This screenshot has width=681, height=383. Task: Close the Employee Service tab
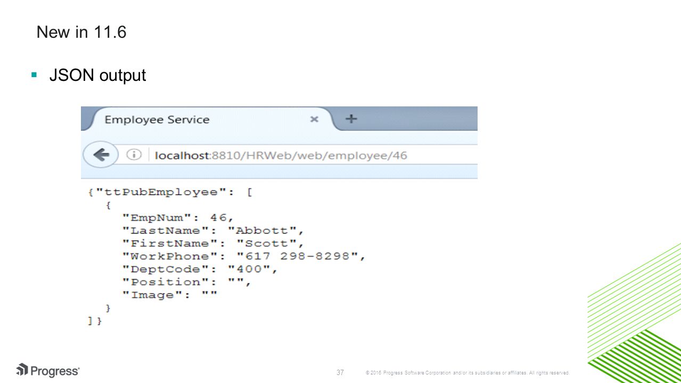coord(314,119)
